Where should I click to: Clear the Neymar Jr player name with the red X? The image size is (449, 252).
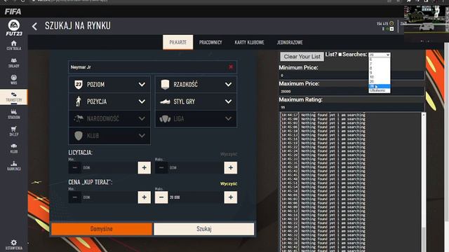[231, 67]
